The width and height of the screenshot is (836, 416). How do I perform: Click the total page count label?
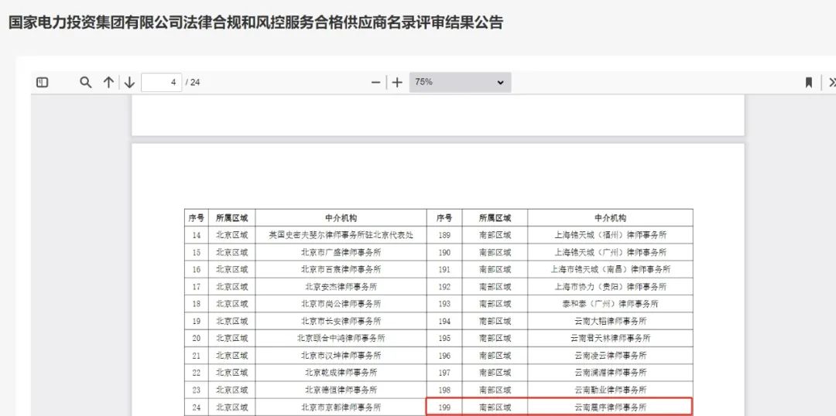(x=193, y=83)
